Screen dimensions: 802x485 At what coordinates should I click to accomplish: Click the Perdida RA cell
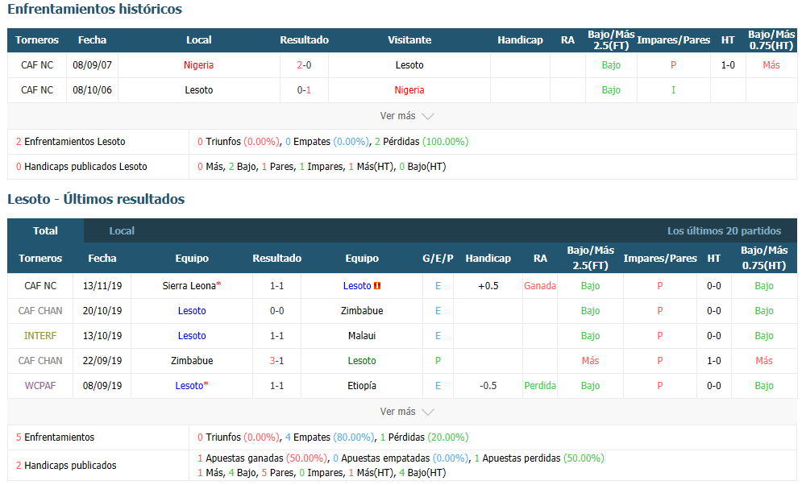pyautogui.click(x=540, y=386)
